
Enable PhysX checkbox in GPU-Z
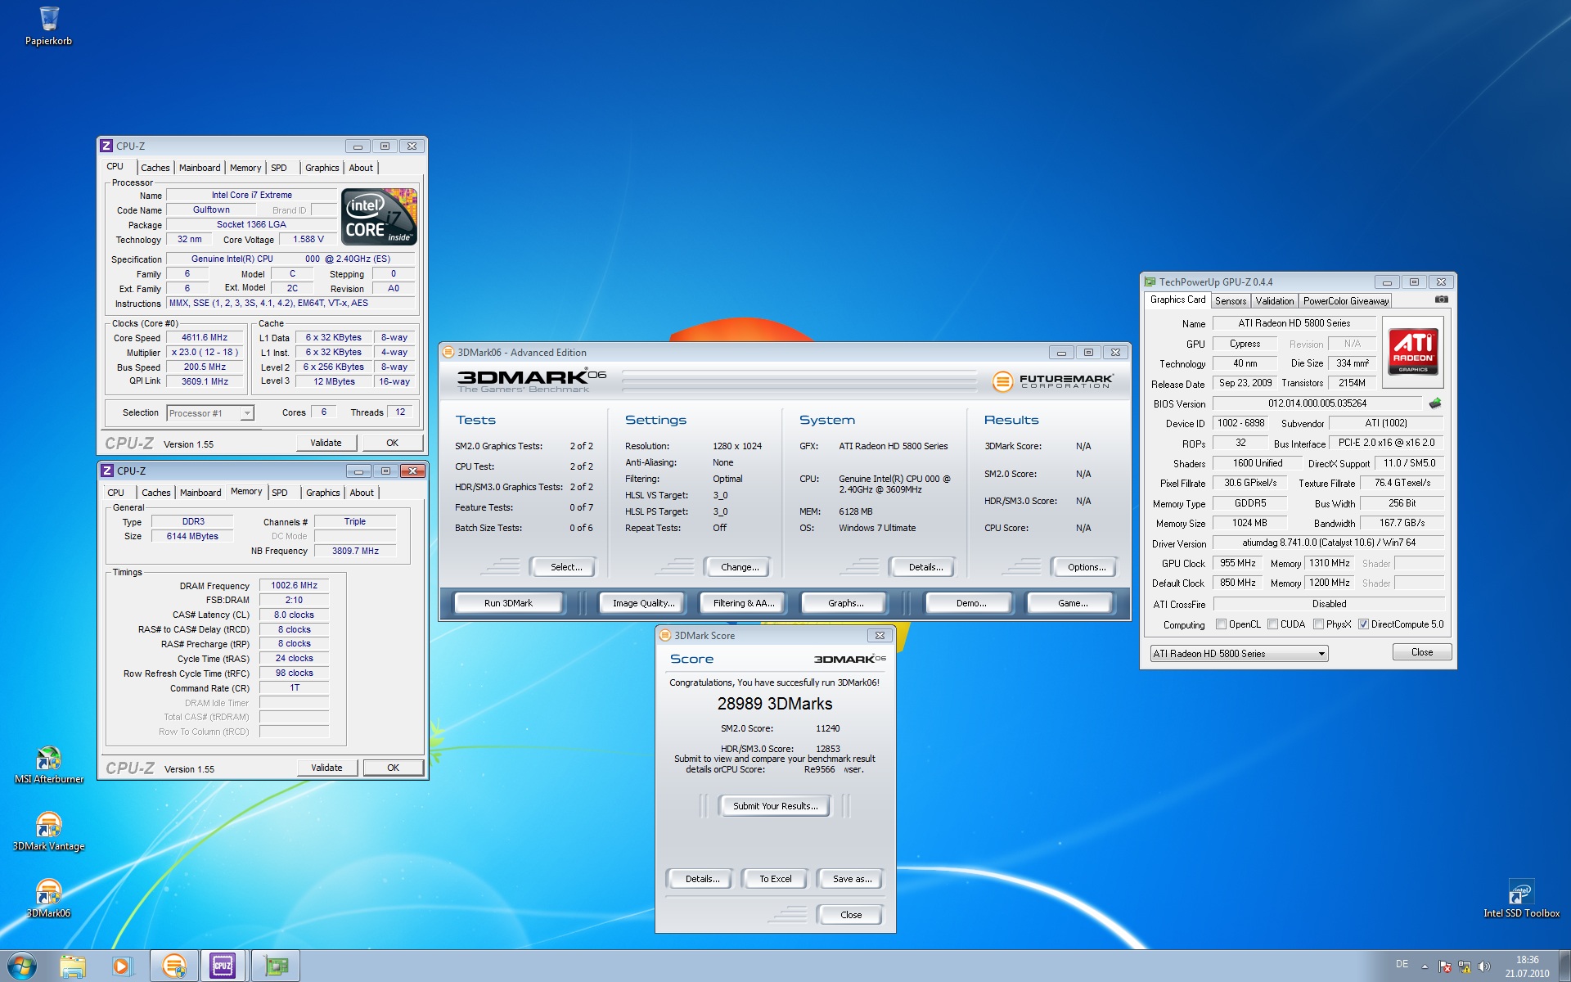click(x=1318, y=624)
